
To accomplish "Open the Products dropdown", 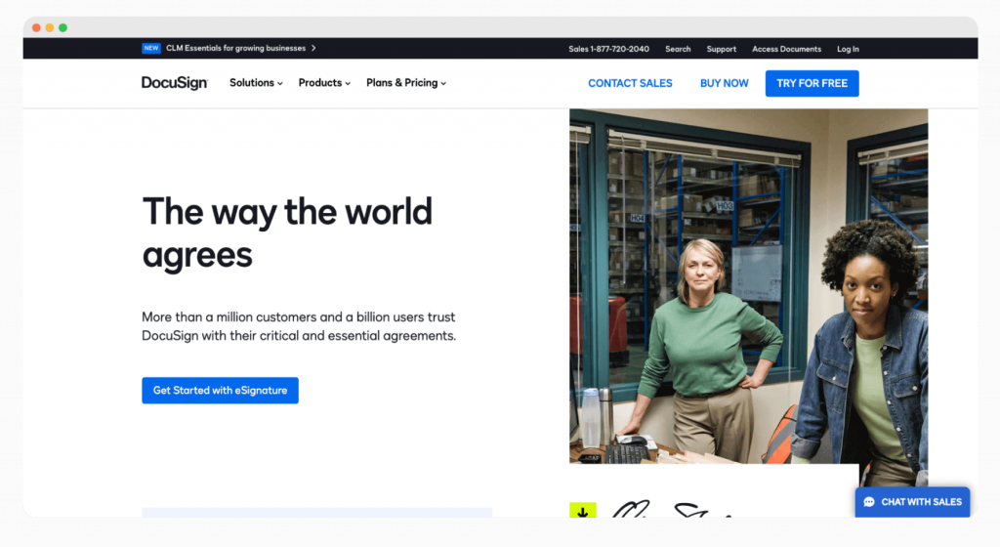I will point(325,83).
